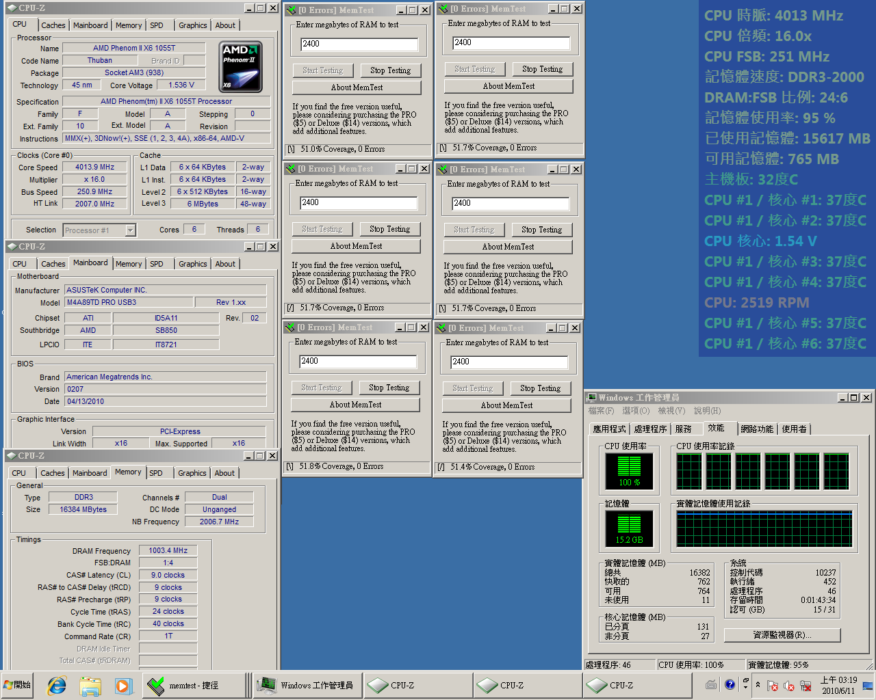The width and height of the screenshot is (876, 700).
Task: Switch to the memtest - 捷徑 taskbar button
Action: tap(194, 685)
